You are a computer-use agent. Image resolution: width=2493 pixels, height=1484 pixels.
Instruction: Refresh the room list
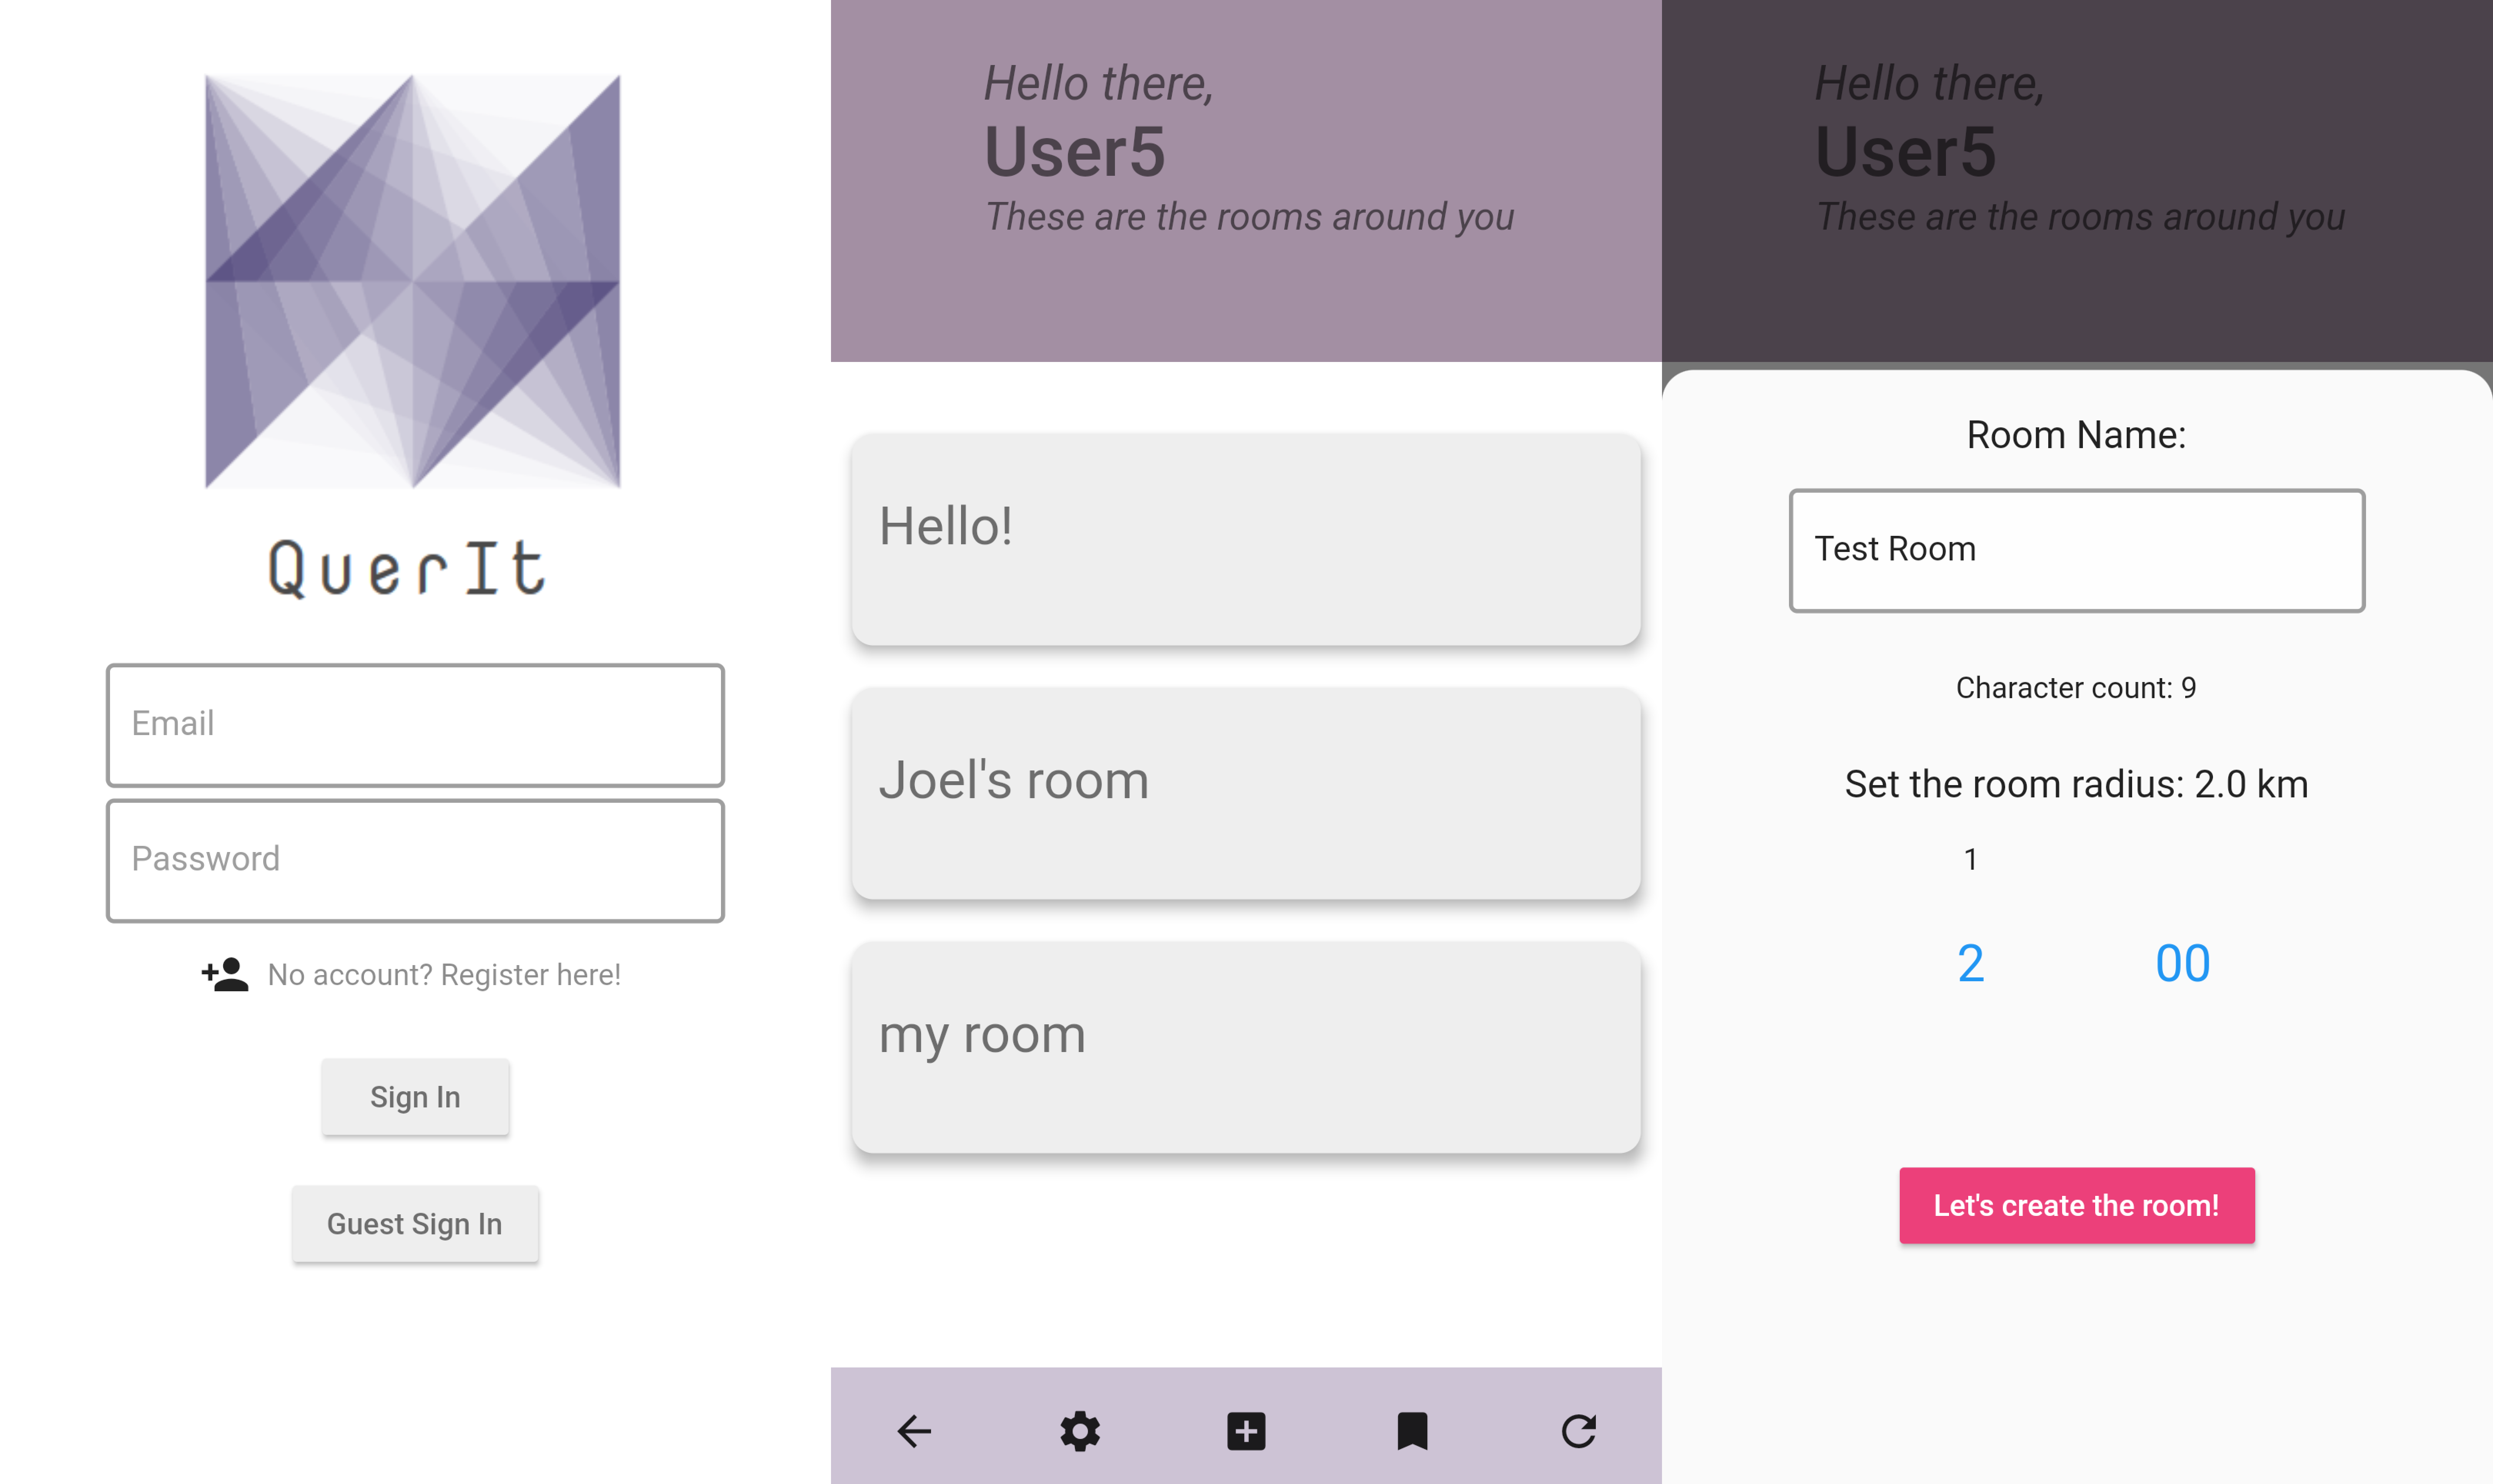(1578, 1431)
